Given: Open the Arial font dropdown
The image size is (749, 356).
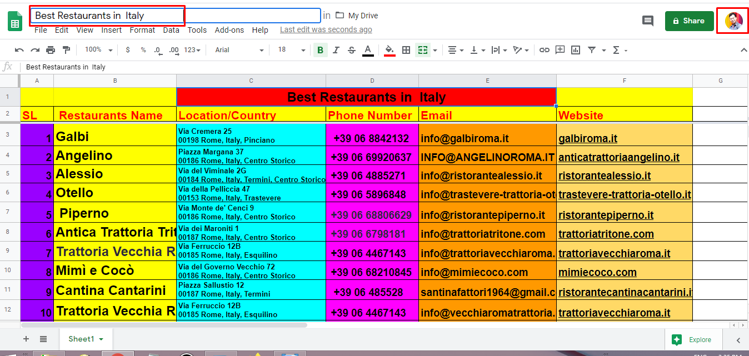Looking at the screenshot, I should click(239, 50).
